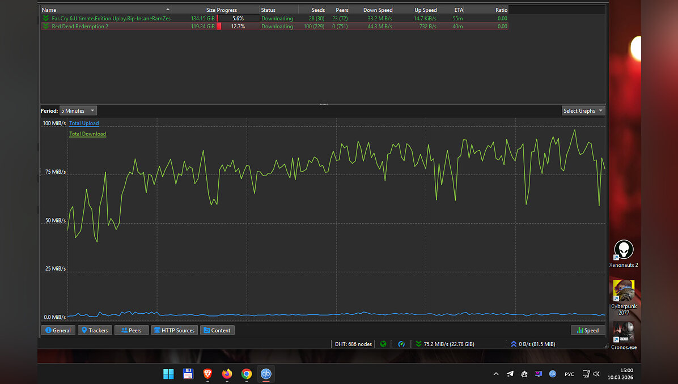
Task: Click the 14.7 KiB/s up speed cell
Action: 425,18
